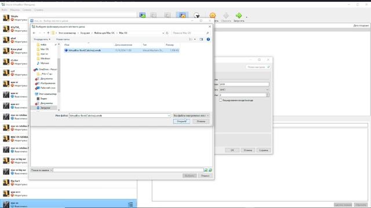Click the green arrow start machine icon
Viewport: 371px width, 208px height.
[x=239, y=16]
